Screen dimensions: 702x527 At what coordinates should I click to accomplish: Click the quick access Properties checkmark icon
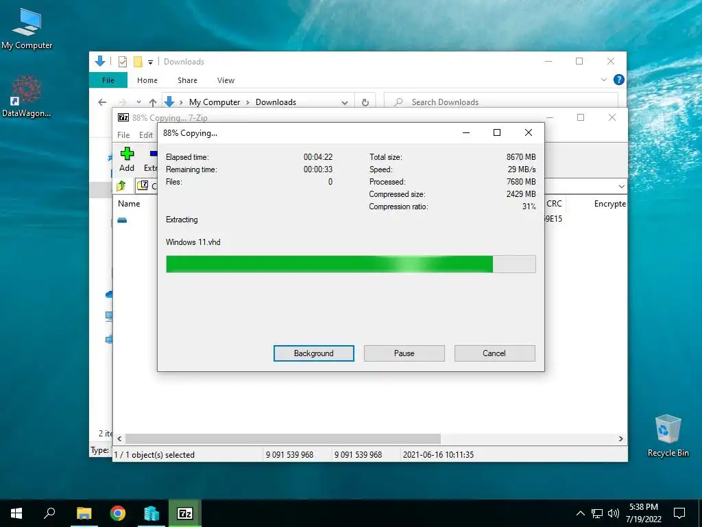pos(122,61)
